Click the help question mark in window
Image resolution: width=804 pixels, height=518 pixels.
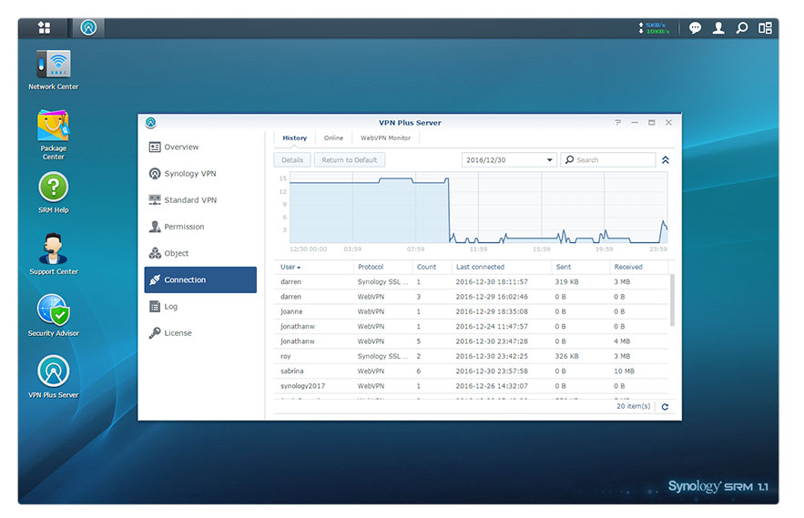coord(618,122)
